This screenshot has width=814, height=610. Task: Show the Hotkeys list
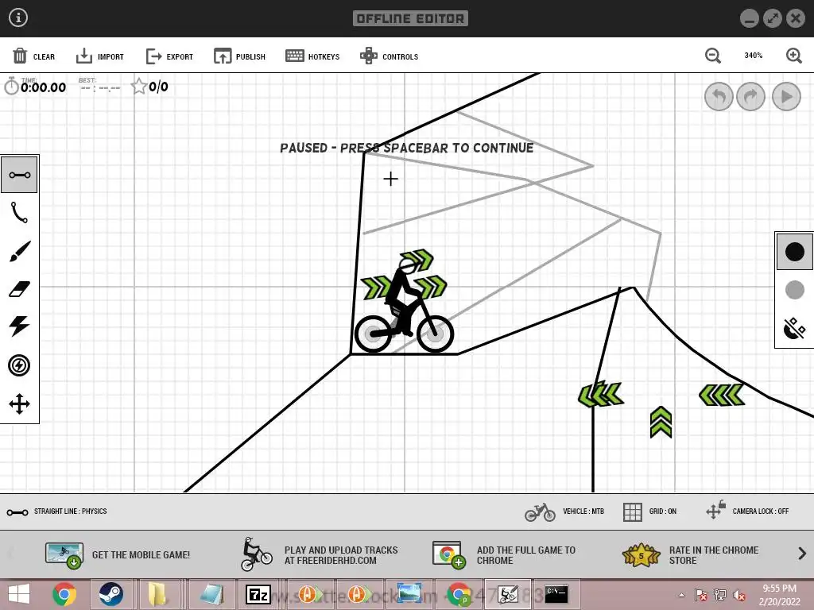coord(312,56)
